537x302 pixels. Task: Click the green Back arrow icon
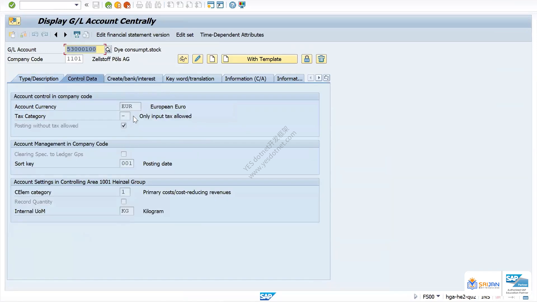click(108, 5)
